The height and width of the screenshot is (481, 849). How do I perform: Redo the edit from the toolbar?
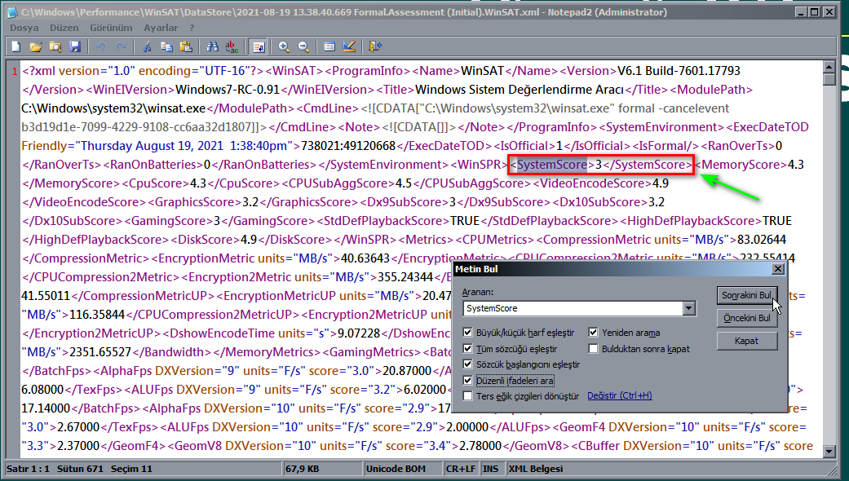click(x=121, y=47)
